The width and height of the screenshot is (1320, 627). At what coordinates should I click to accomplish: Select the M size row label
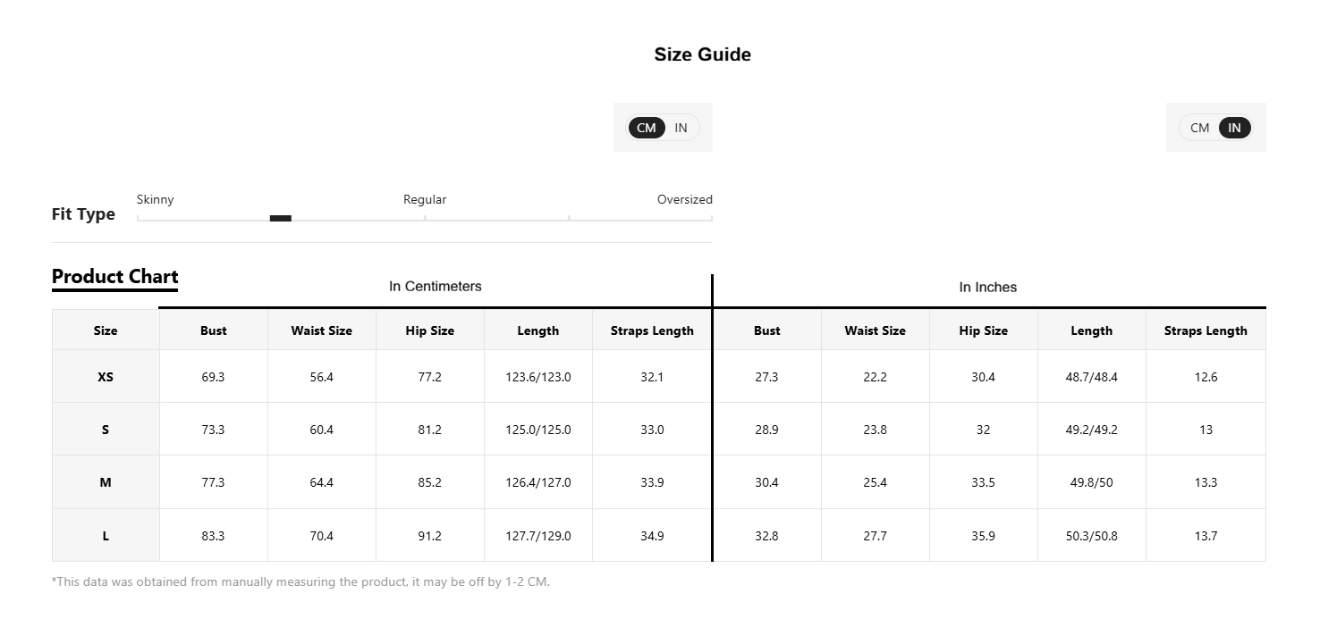tap(106, 482)
